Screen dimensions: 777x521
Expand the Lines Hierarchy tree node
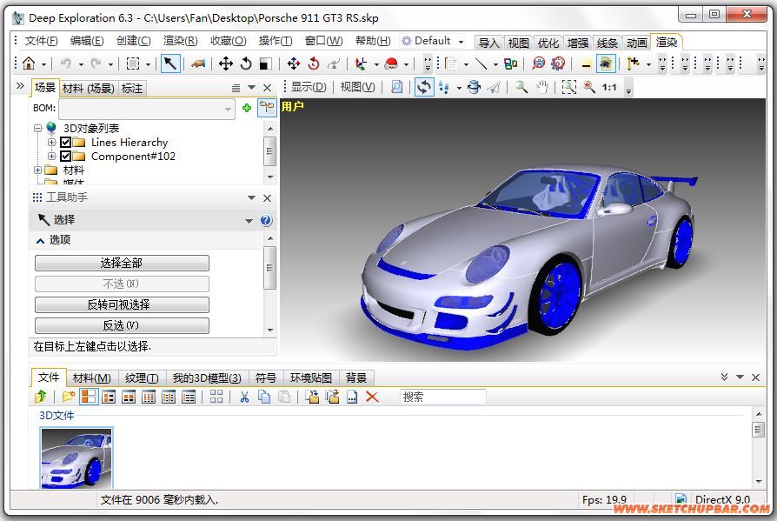[x=51, y=143]
